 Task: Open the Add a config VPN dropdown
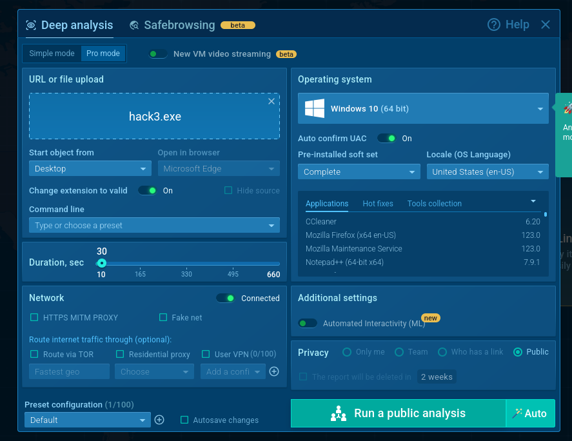233,371
